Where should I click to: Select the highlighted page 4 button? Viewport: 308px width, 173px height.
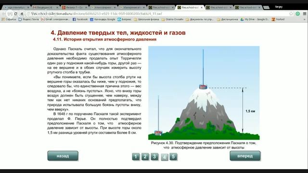pyautogui.click(x=165, y=157)
